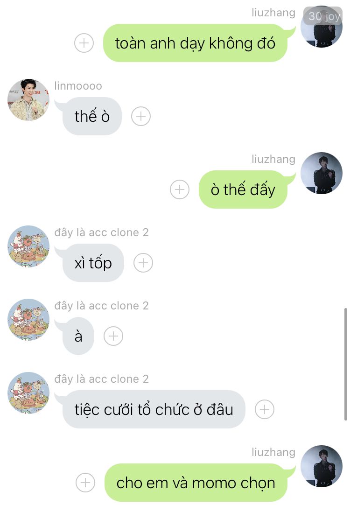The image size is (350, 505).
Task: Select the "tiệc cưới tổ chức ở đâu" bubble
Action: [x=154, y=409]
